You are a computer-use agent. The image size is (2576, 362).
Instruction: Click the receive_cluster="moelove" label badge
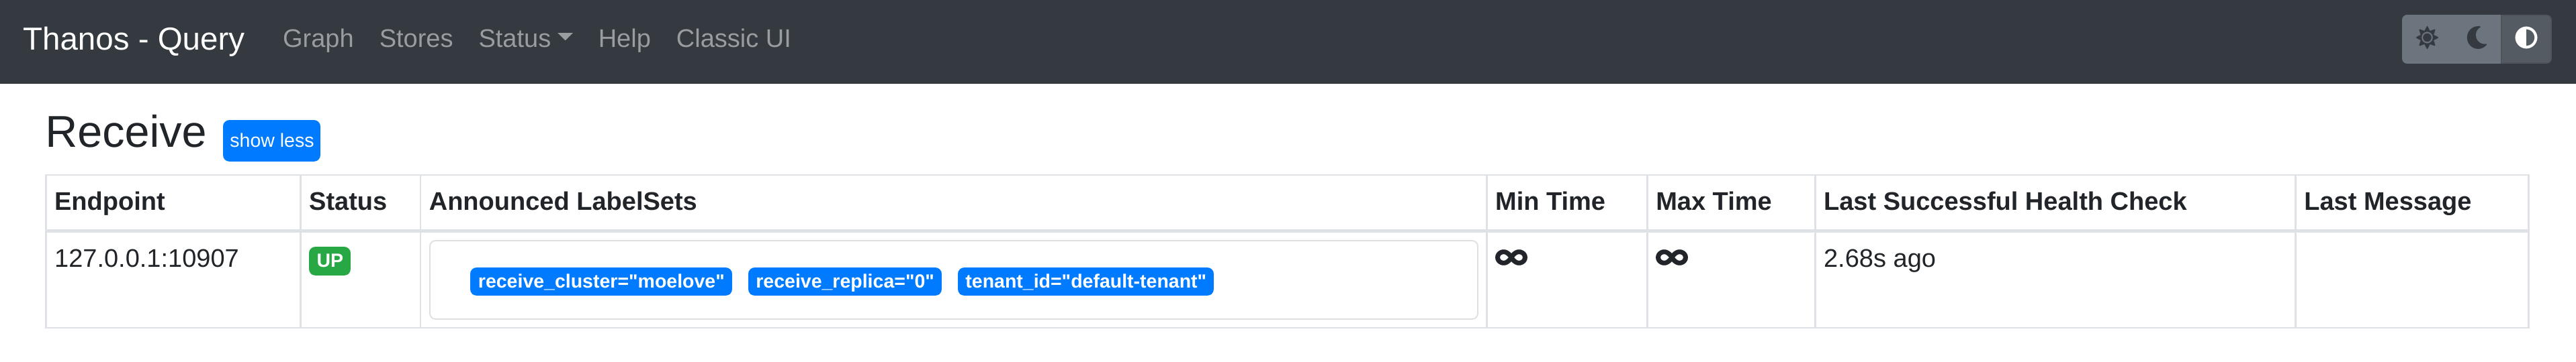(600, 282)
